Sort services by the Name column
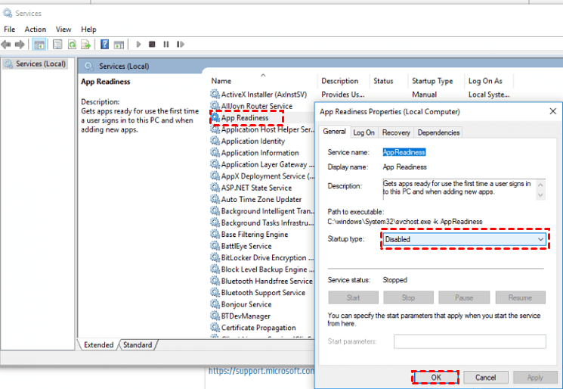Viewport: 563px width, 389px height. pos(221,81)
